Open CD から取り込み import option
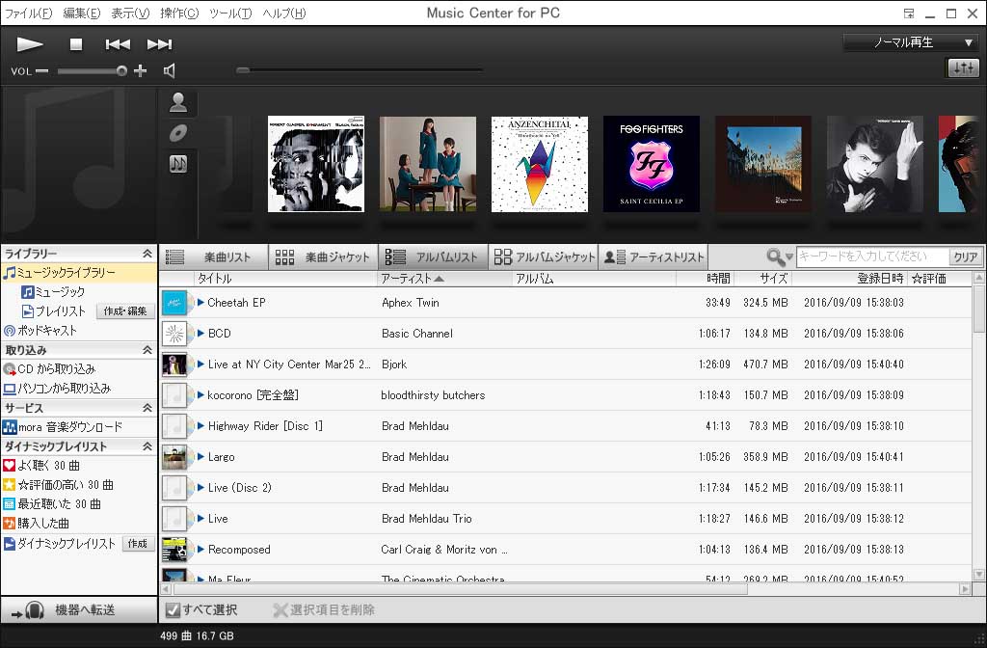Viewport: 987px width, 648px height. pos(50,369)
